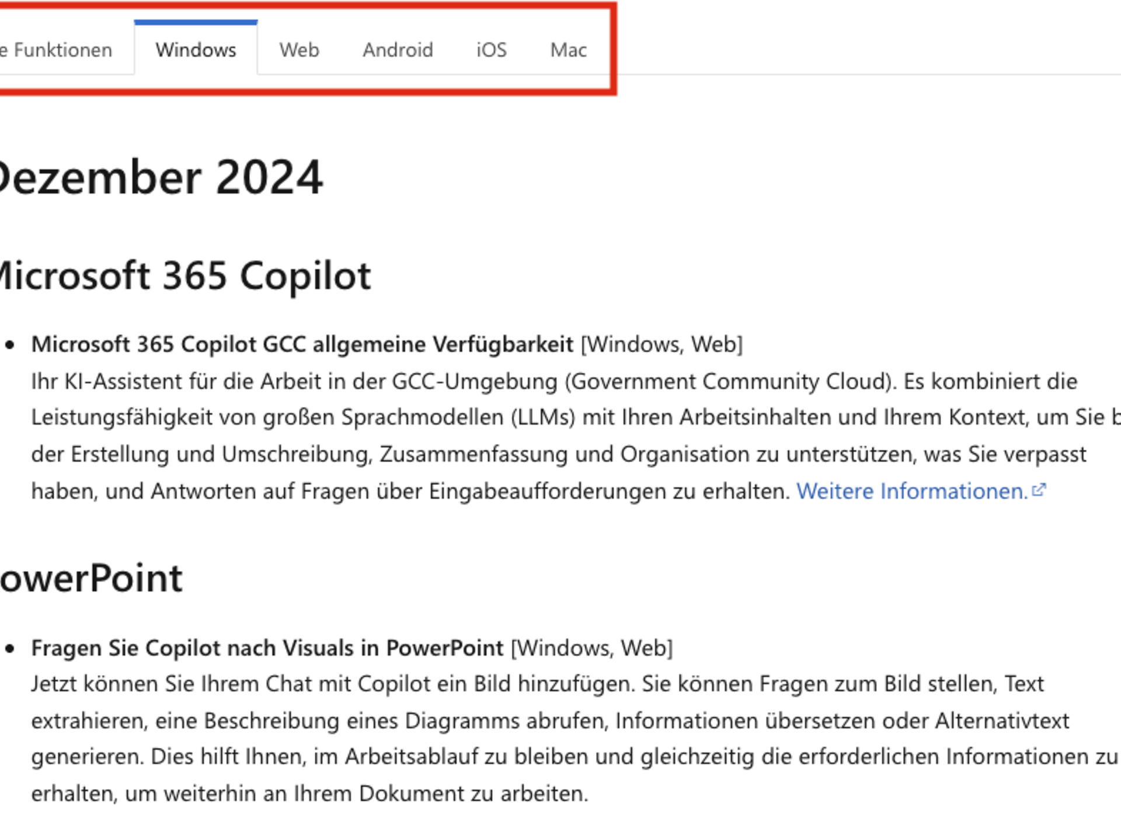Image resolution: width=1121 pixels, height=840 pixels.
Task: Click the PowerPoint section heading
Action: click(x=90, y=578)
